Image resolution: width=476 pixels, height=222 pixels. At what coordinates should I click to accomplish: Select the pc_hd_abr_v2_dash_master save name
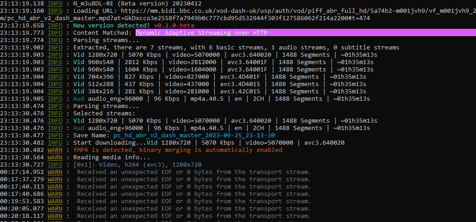(x=194, y=135)
